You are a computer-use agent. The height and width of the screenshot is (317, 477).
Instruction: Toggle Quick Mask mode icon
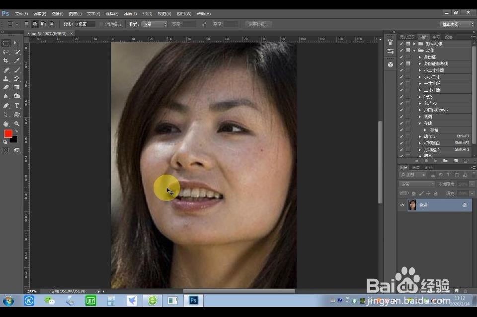tap(6, 150)
